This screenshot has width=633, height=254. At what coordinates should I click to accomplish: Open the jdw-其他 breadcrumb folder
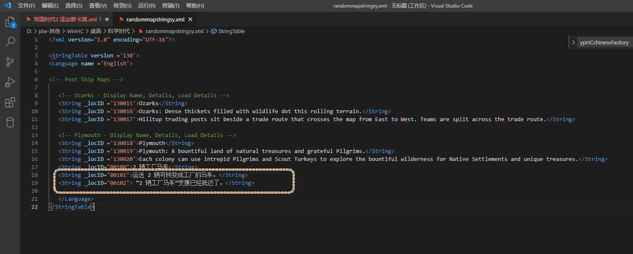(x=50, y=31)
